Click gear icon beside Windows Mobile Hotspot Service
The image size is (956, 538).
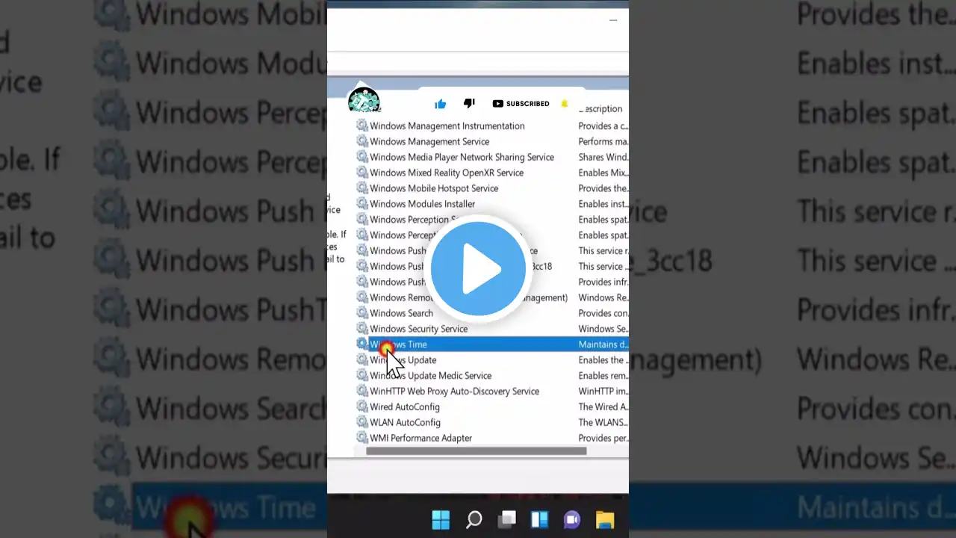(x=362, y=188)
